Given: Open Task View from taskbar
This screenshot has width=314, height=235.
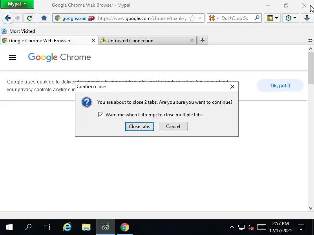Looking at the screenshot, I should 47,227.
